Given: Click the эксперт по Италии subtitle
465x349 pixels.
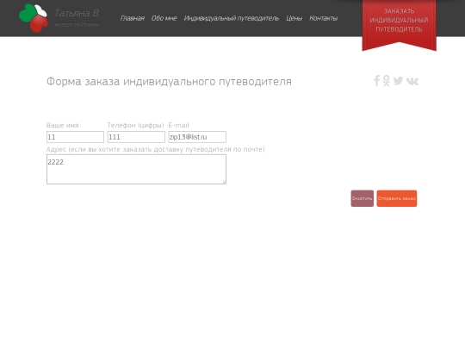Looking at the screenshot, I should coord(77,25).
